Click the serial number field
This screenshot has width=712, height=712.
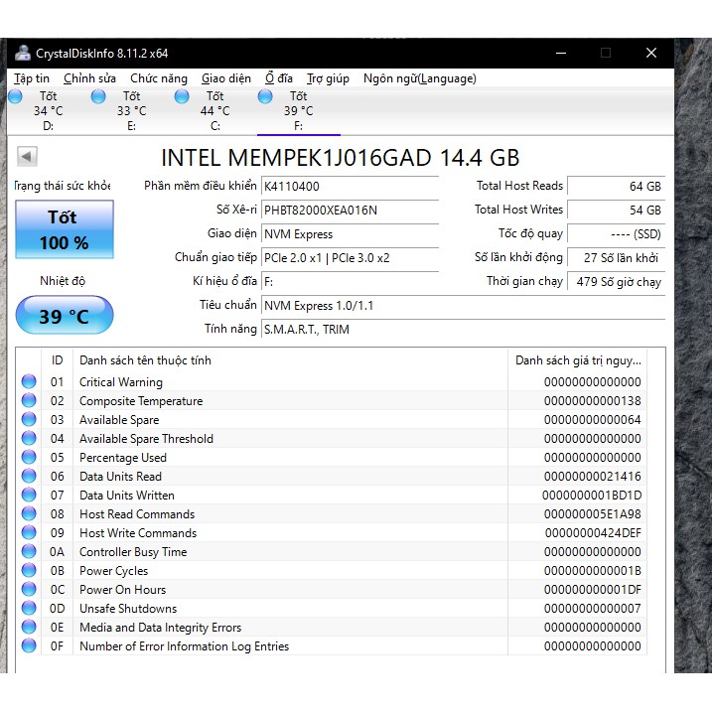[x=350, y=211]
